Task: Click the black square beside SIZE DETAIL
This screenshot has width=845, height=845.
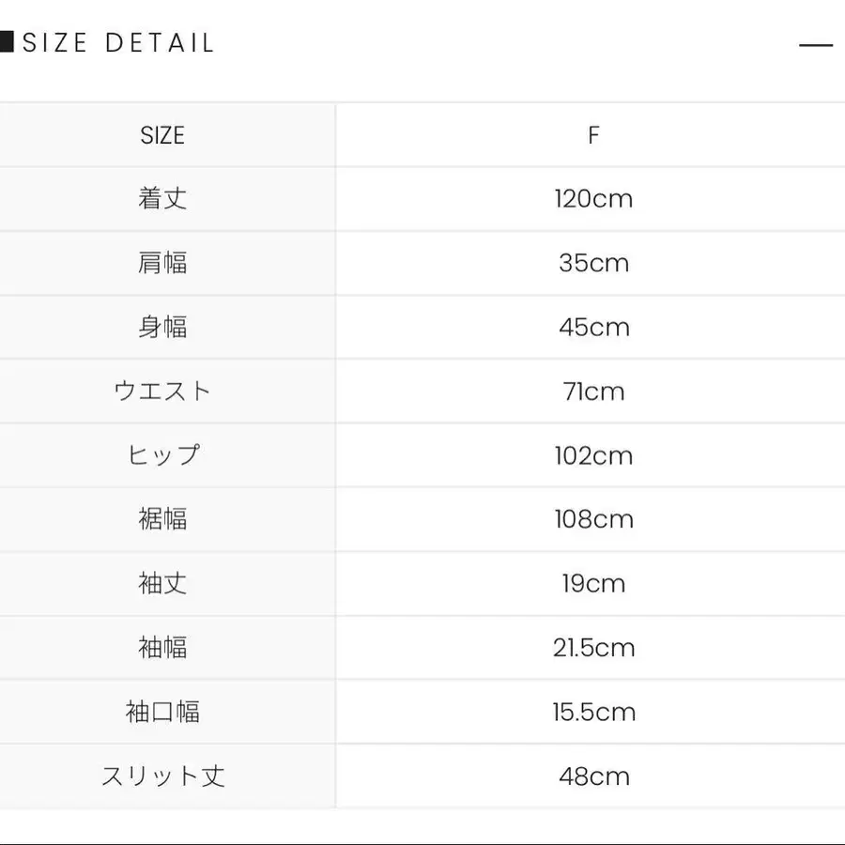Action: point(6,42)
